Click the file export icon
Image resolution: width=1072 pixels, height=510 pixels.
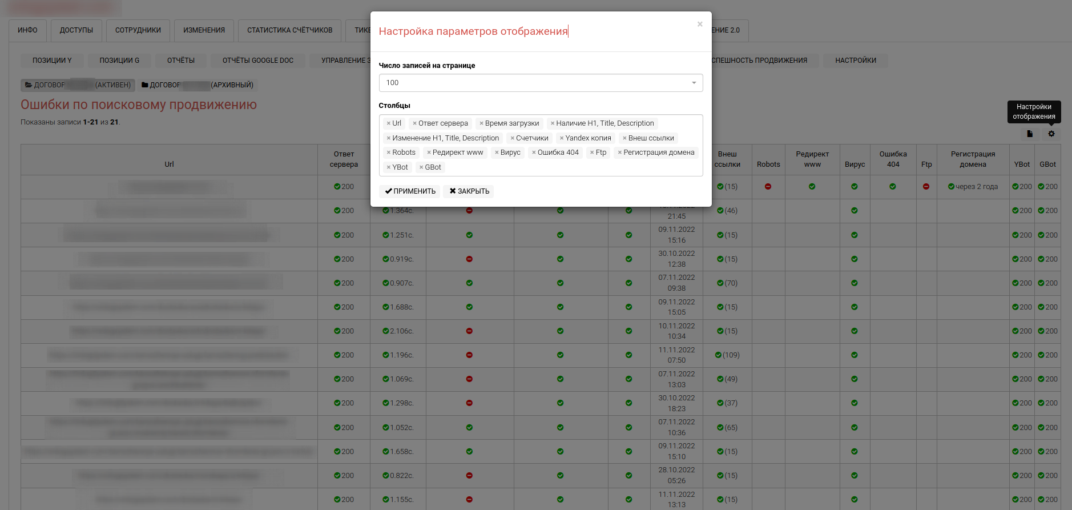pyautogui.click(x=1030, y=134)
